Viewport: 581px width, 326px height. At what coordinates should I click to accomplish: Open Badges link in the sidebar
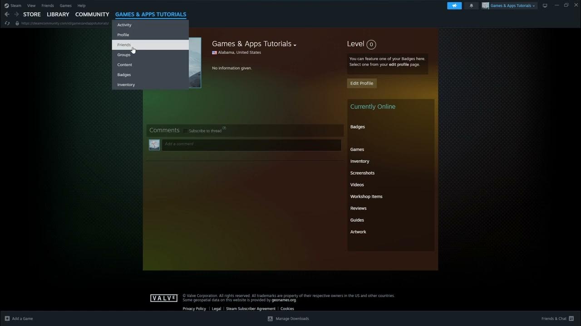(358, 127)
